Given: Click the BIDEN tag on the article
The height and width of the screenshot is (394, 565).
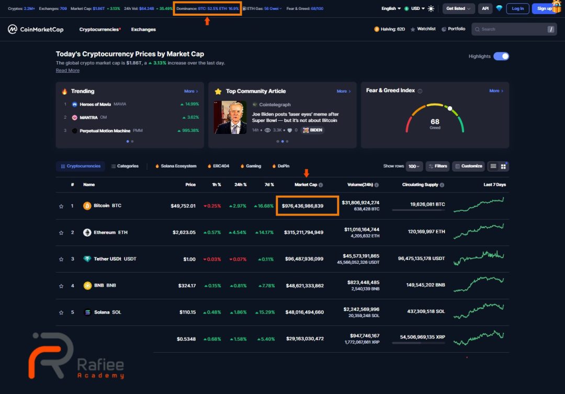Looking at the screenshot, I should (x=313, y=130).
